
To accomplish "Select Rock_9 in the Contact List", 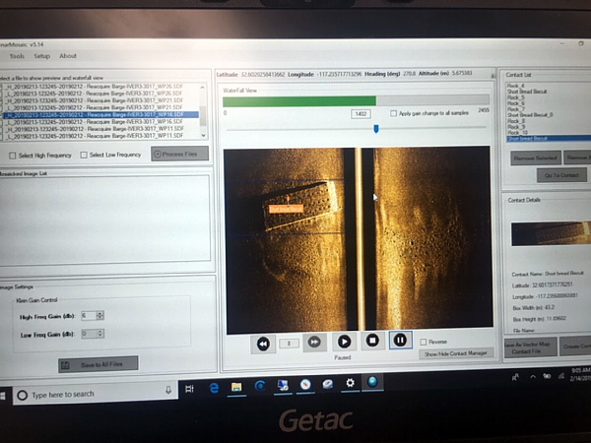I will tap(516, 127).
